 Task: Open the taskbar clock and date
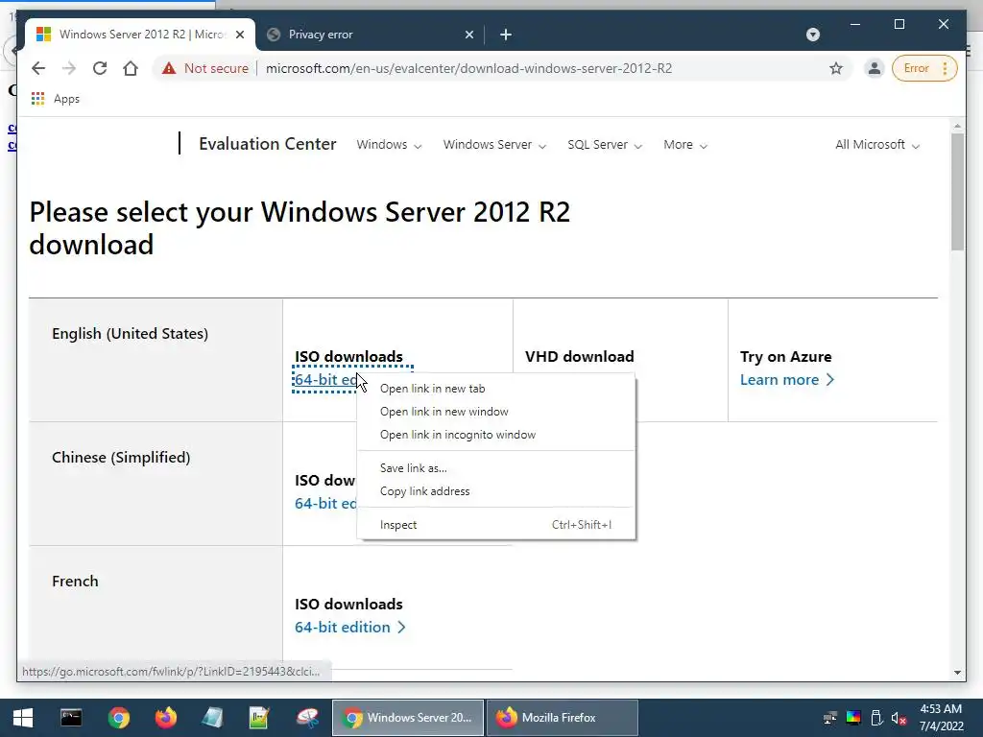click(941, 718)
